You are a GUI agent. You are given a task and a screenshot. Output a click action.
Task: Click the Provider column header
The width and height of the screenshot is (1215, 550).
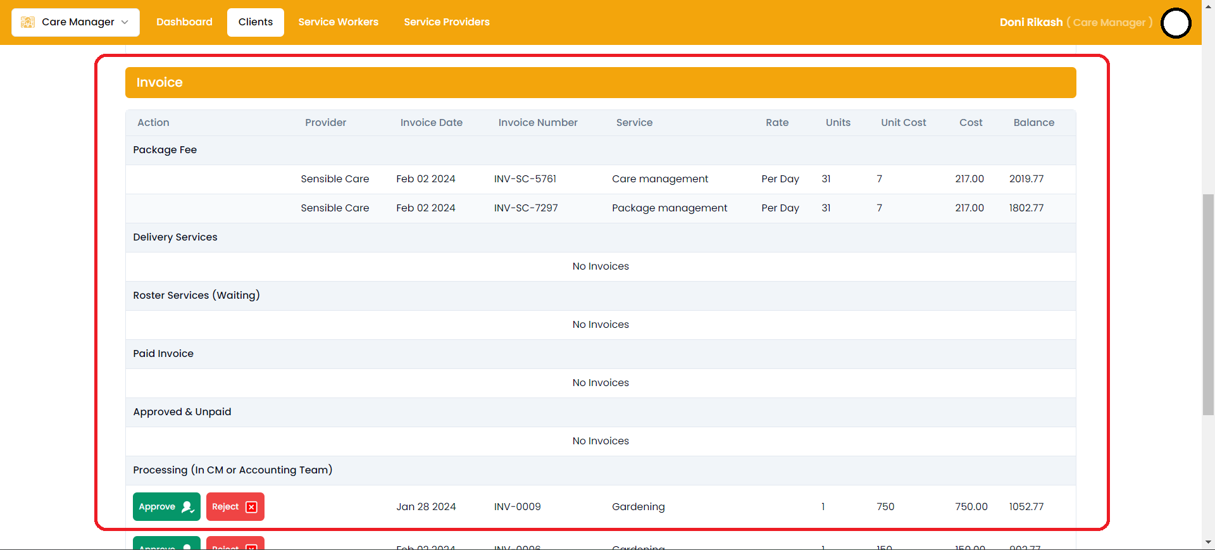tap(325, 123)
